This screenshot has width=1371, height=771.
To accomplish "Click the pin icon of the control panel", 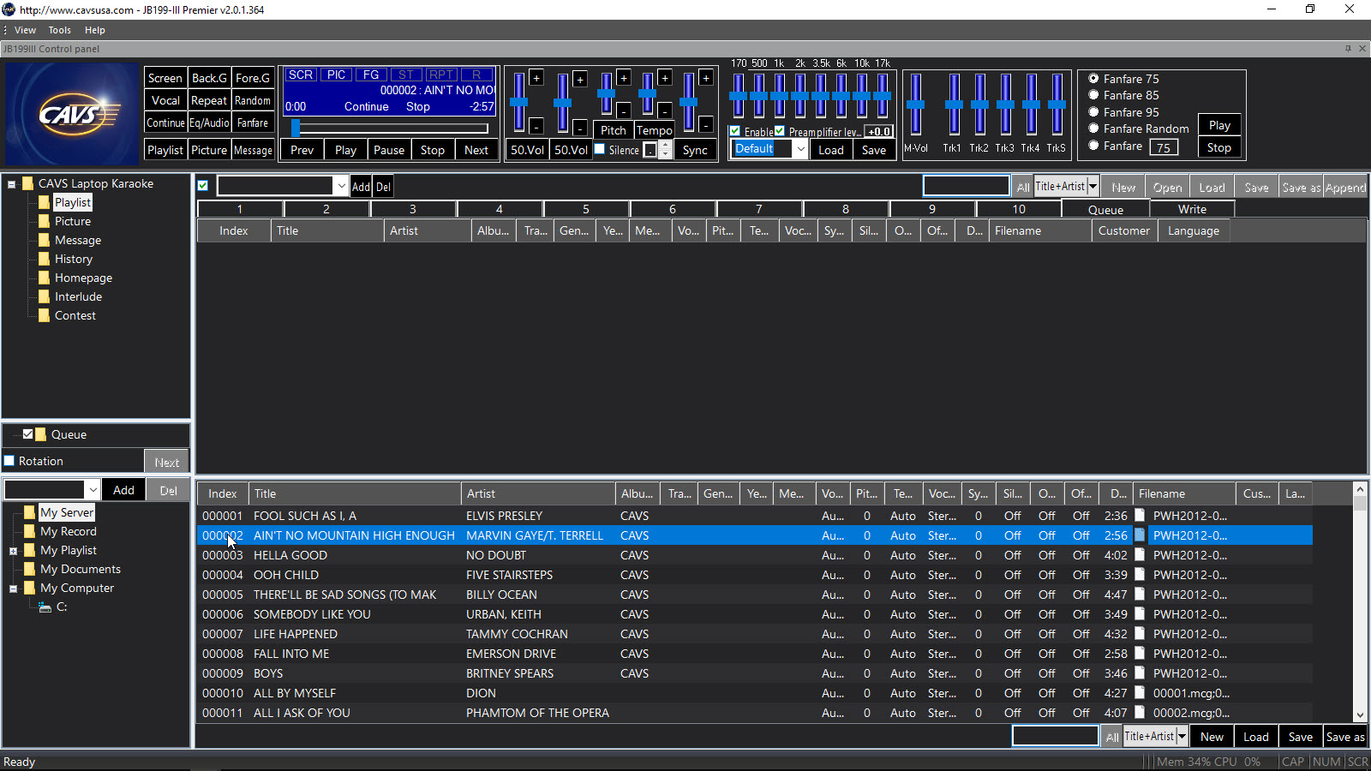I will tap(1348, 49).
